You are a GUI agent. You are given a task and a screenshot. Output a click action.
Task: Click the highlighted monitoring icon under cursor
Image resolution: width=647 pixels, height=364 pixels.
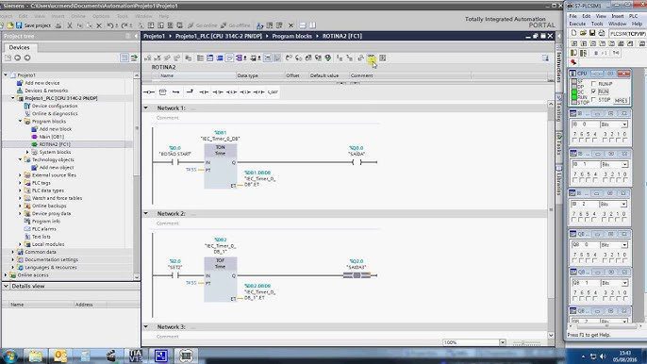click(371, 58)
